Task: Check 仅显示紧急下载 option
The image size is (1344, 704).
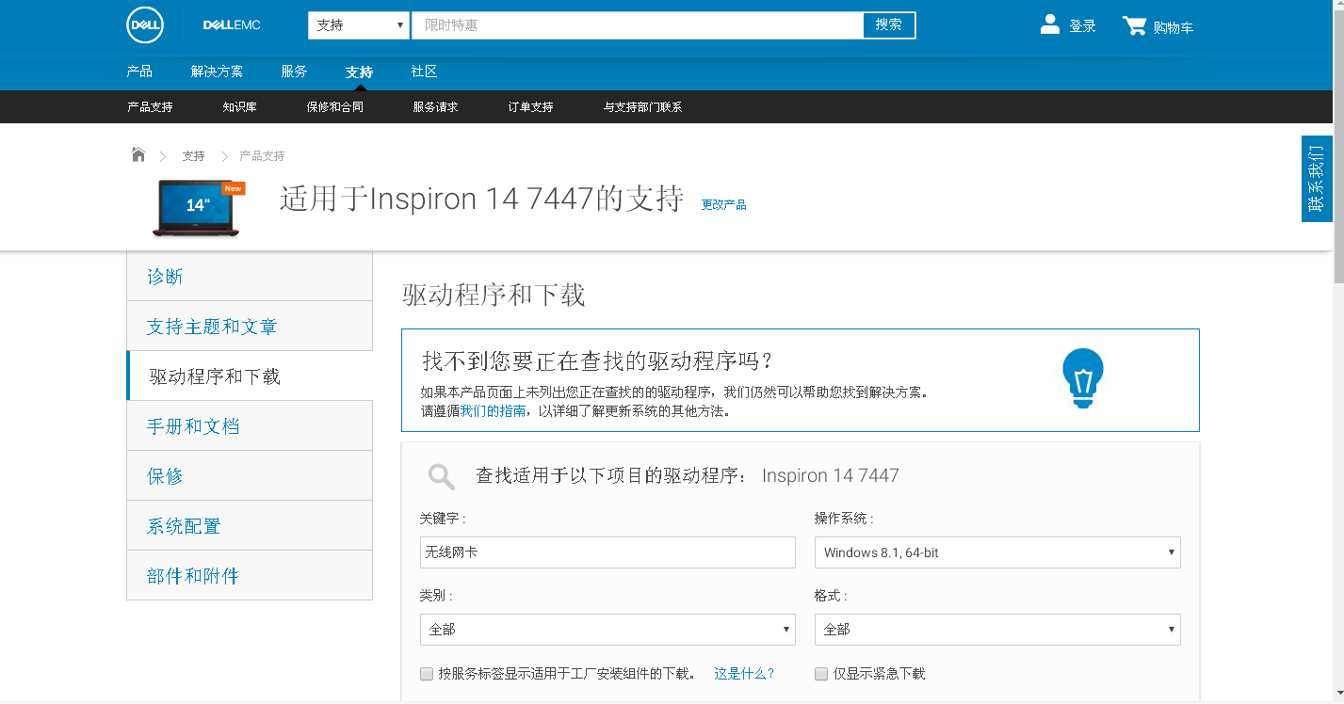Action: click(821, 674)
